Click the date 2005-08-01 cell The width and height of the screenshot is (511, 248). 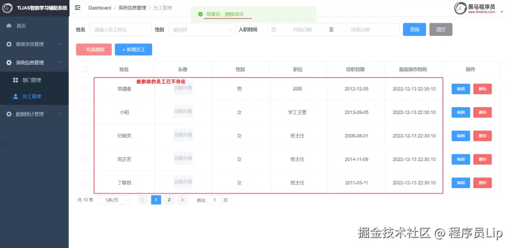tap(356, 136)
